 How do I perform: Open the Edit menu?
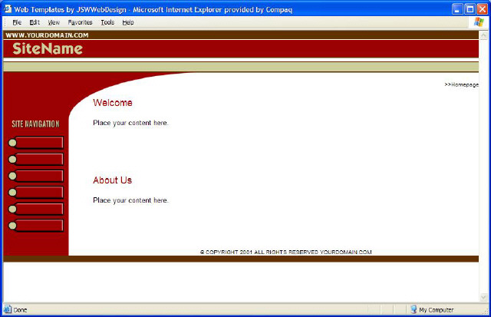tap(35, 22)
